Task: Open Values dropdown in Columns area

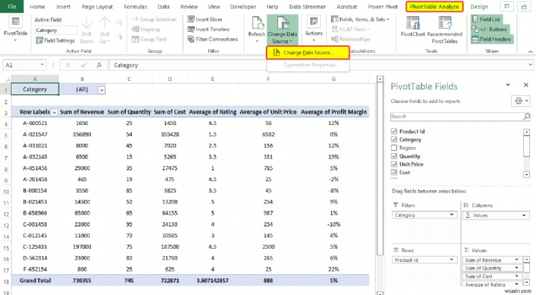Action: coord(524,215)
